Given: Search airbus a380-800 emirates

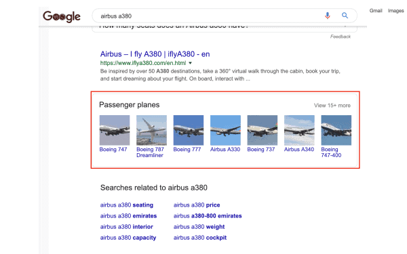Looking at the screenshot, I should point(208,216).
